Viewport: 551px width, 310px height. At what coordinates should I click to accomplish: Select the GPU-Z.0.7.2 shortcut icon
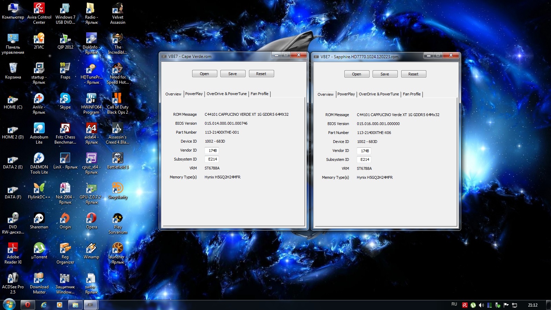click(x=91, y=193)
